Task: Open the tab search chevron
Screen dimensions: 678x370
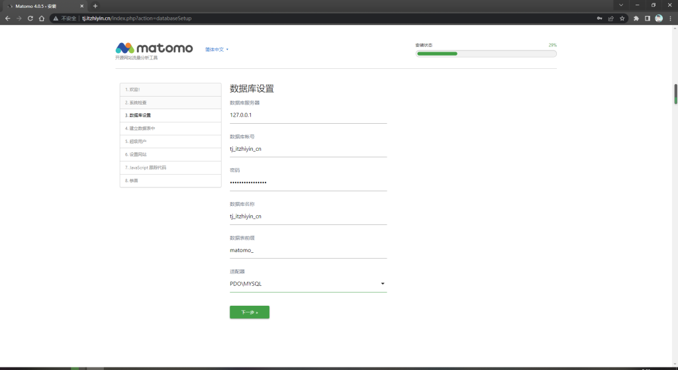Action: [x=620, y=5]
